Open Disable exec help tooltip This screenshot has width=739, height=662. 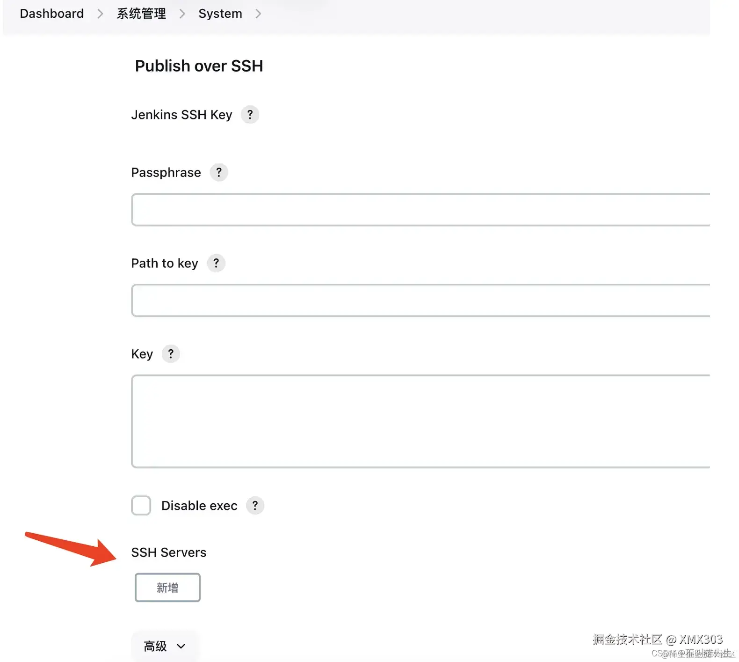coord(255,506)
